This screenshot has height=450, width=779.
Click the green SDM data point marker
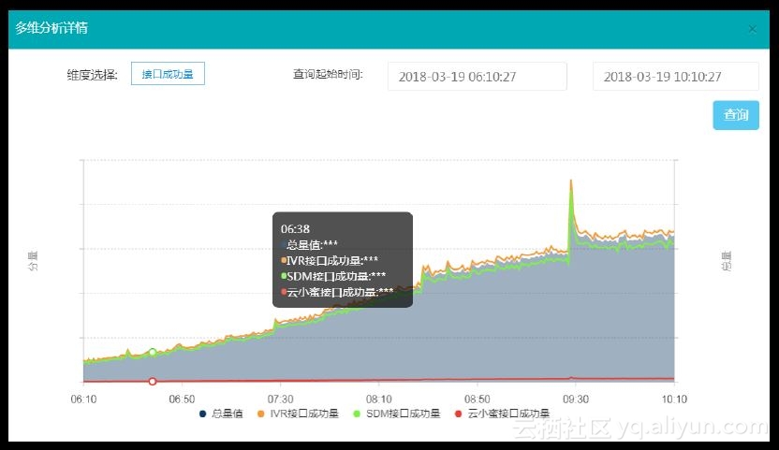pos(153,352)
